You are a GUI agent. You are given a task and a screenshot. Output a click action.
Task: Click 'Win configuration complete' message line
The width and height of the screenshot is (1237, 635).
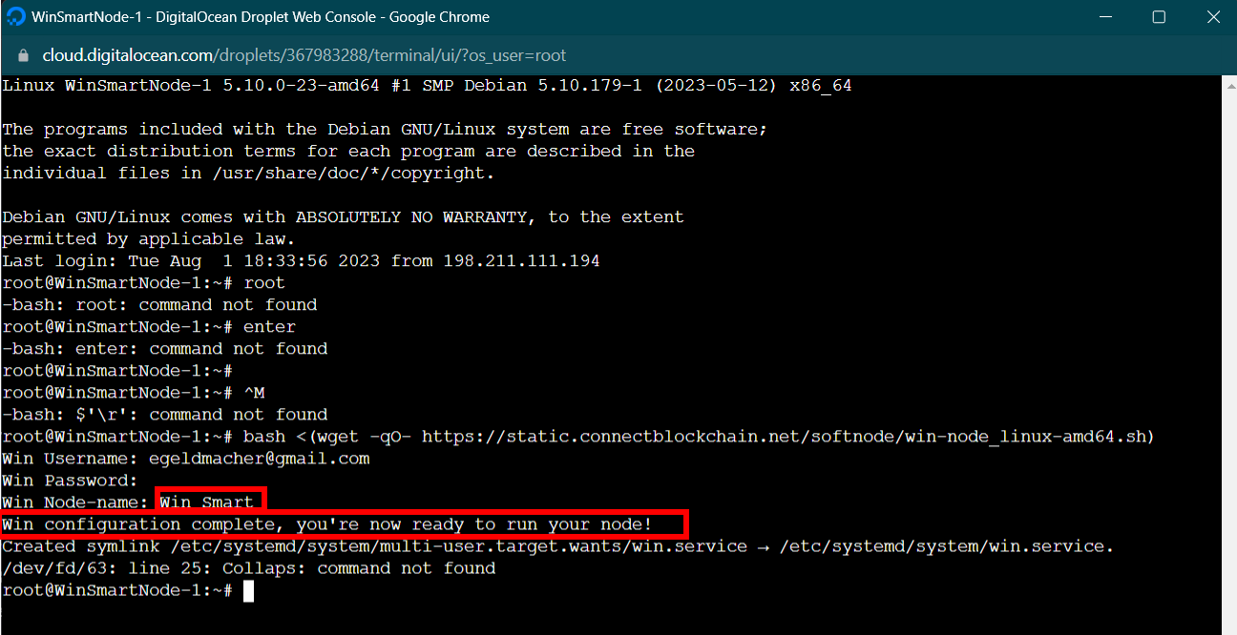click(326, 524)
